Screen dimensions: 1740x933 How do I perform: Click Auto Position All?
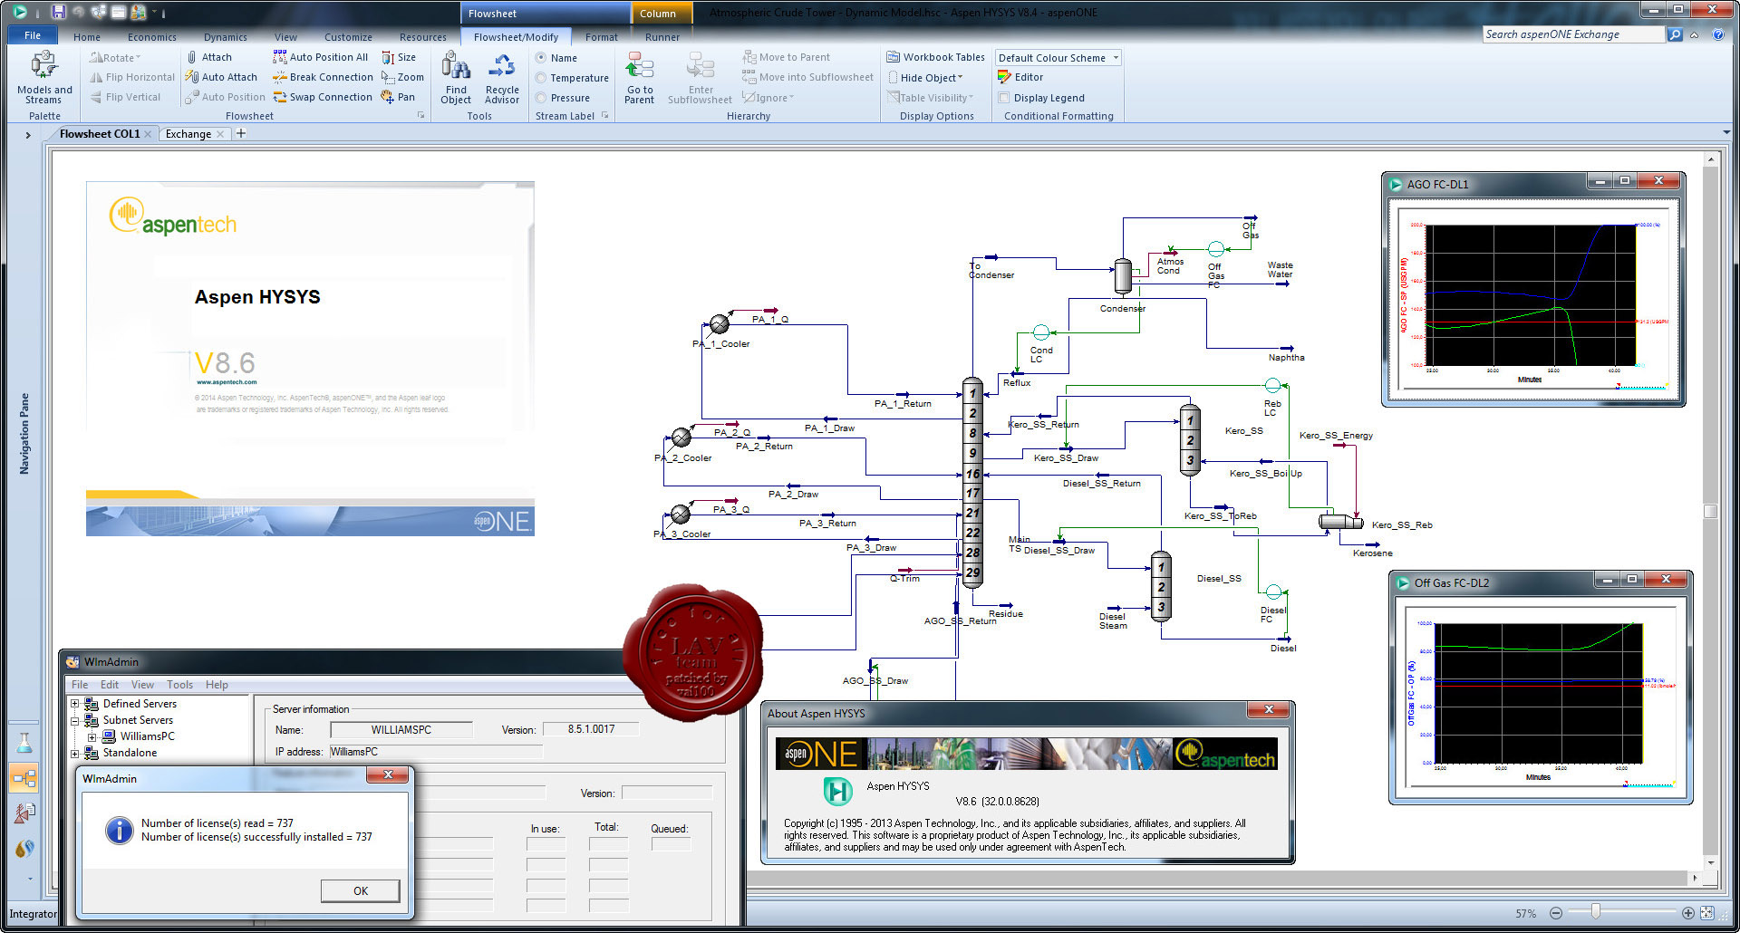[321, 57]
